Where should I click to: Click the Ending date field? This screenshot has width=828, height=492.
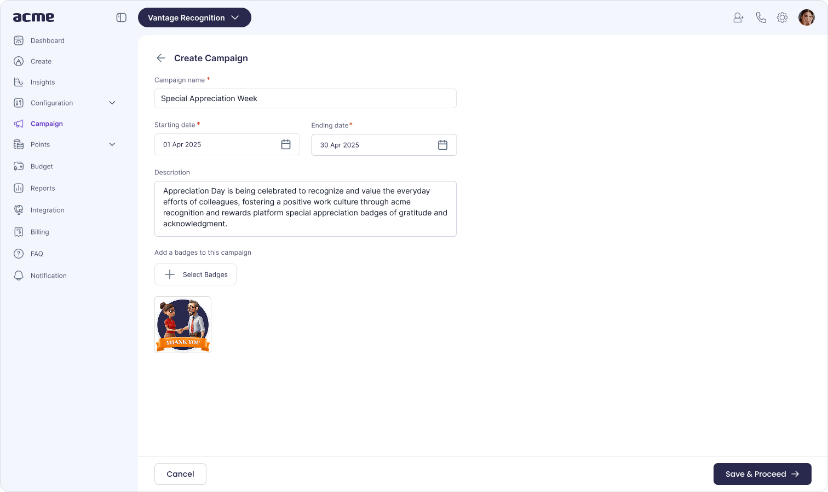[x=384, y=145]
